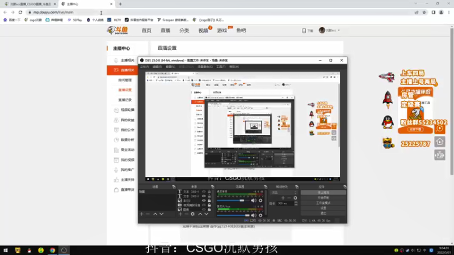The width and height of the screenshot is (454, 255).
Task: Pop out the Sources dock panel icon
Action: (212, 187)
